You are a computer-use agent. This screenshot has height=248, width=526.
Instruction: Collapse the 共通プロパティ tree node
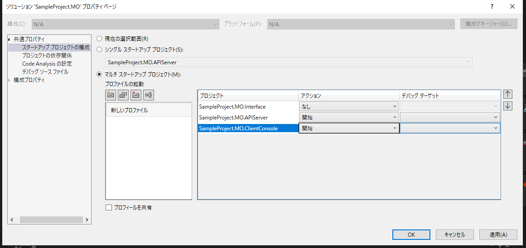click(x=9, y=39)
